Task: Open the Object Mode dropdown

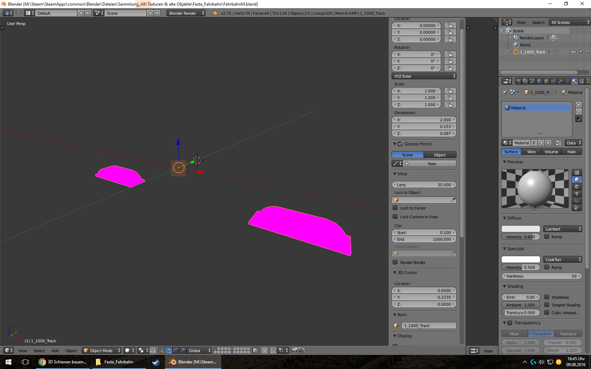Action: 101,350
